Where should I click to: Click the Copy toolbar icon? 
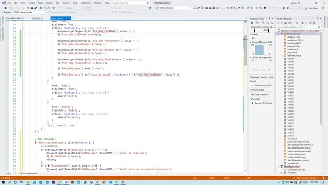[x=45, y=8]
